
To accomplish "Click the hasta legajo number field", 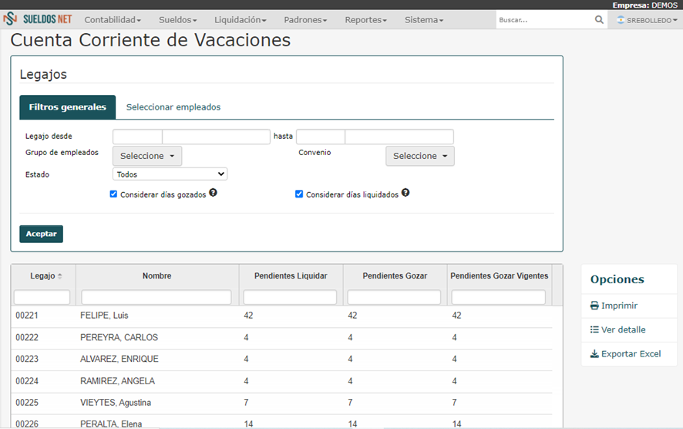I will pyautogui.click(x=321, y=137).
